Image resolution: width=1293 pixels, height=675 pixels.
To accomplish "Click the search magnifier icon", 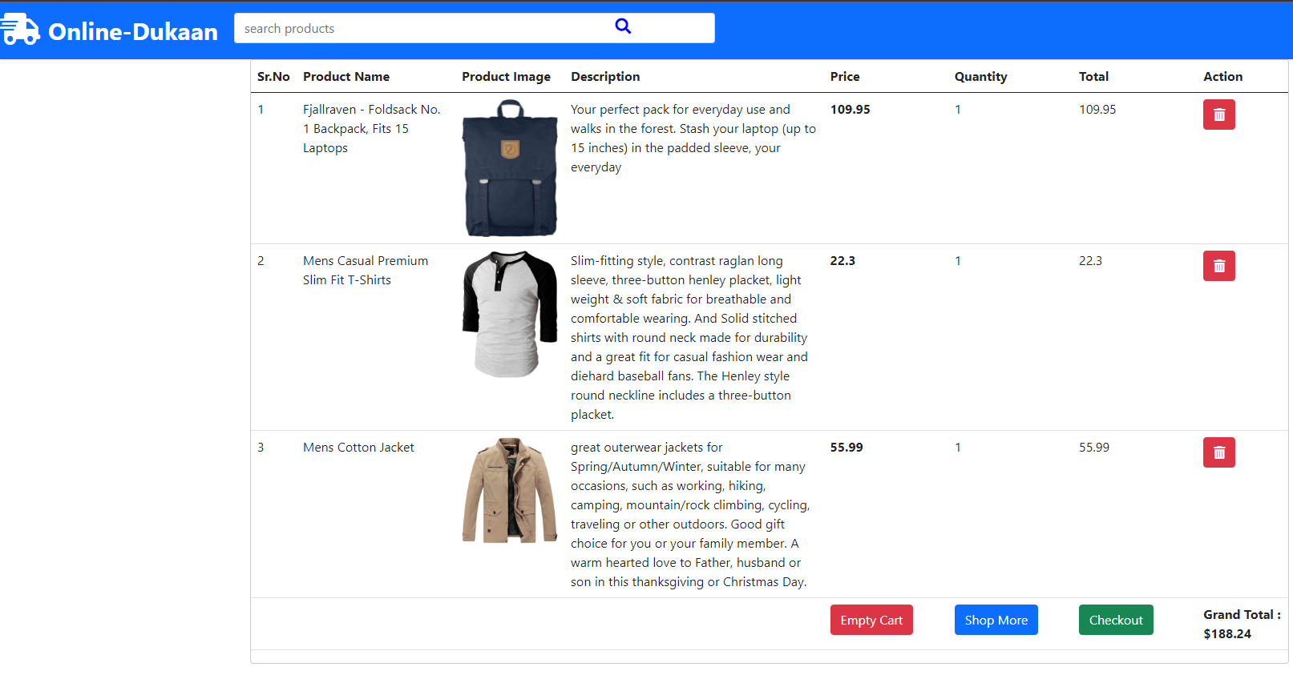I will pos(623,26).
